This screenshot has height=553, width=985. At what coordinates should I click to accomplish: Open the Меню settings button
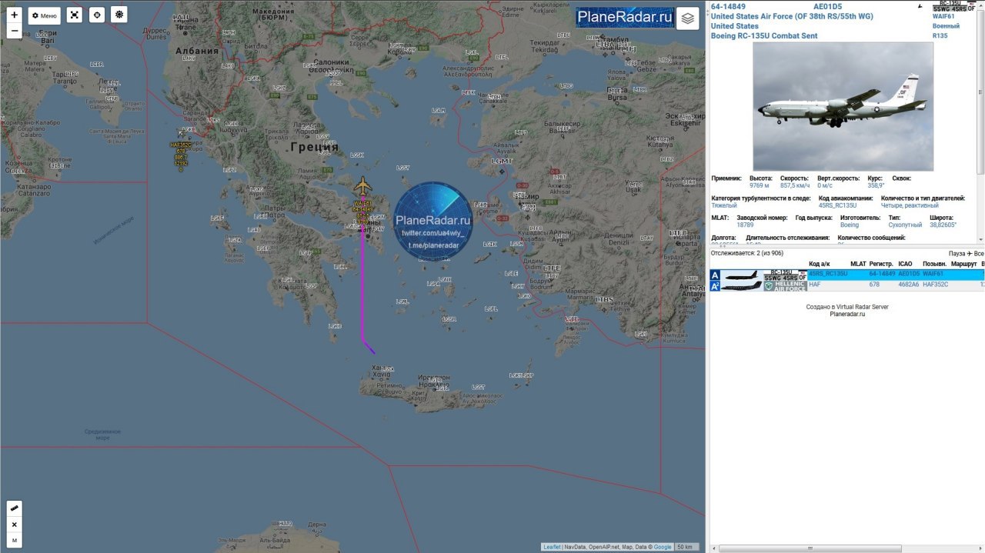pos(45,15)
